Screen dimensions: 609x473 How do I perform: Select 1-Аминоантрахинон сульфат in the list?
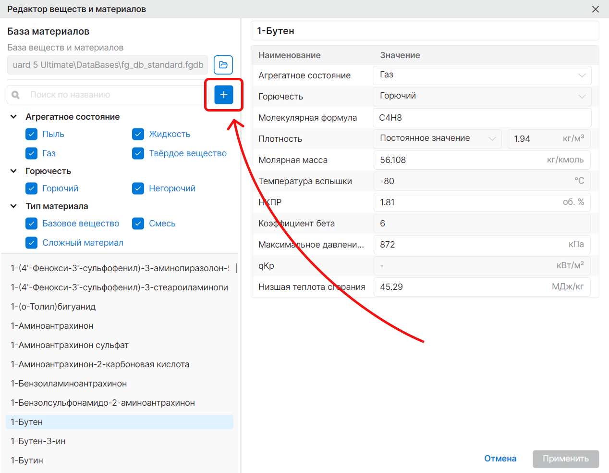[120, 345]
